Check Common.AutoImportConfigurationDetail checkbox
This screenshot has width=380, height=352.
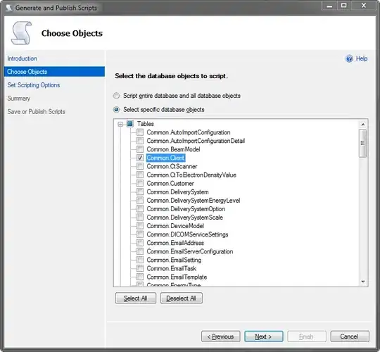[x=140, y=141]
